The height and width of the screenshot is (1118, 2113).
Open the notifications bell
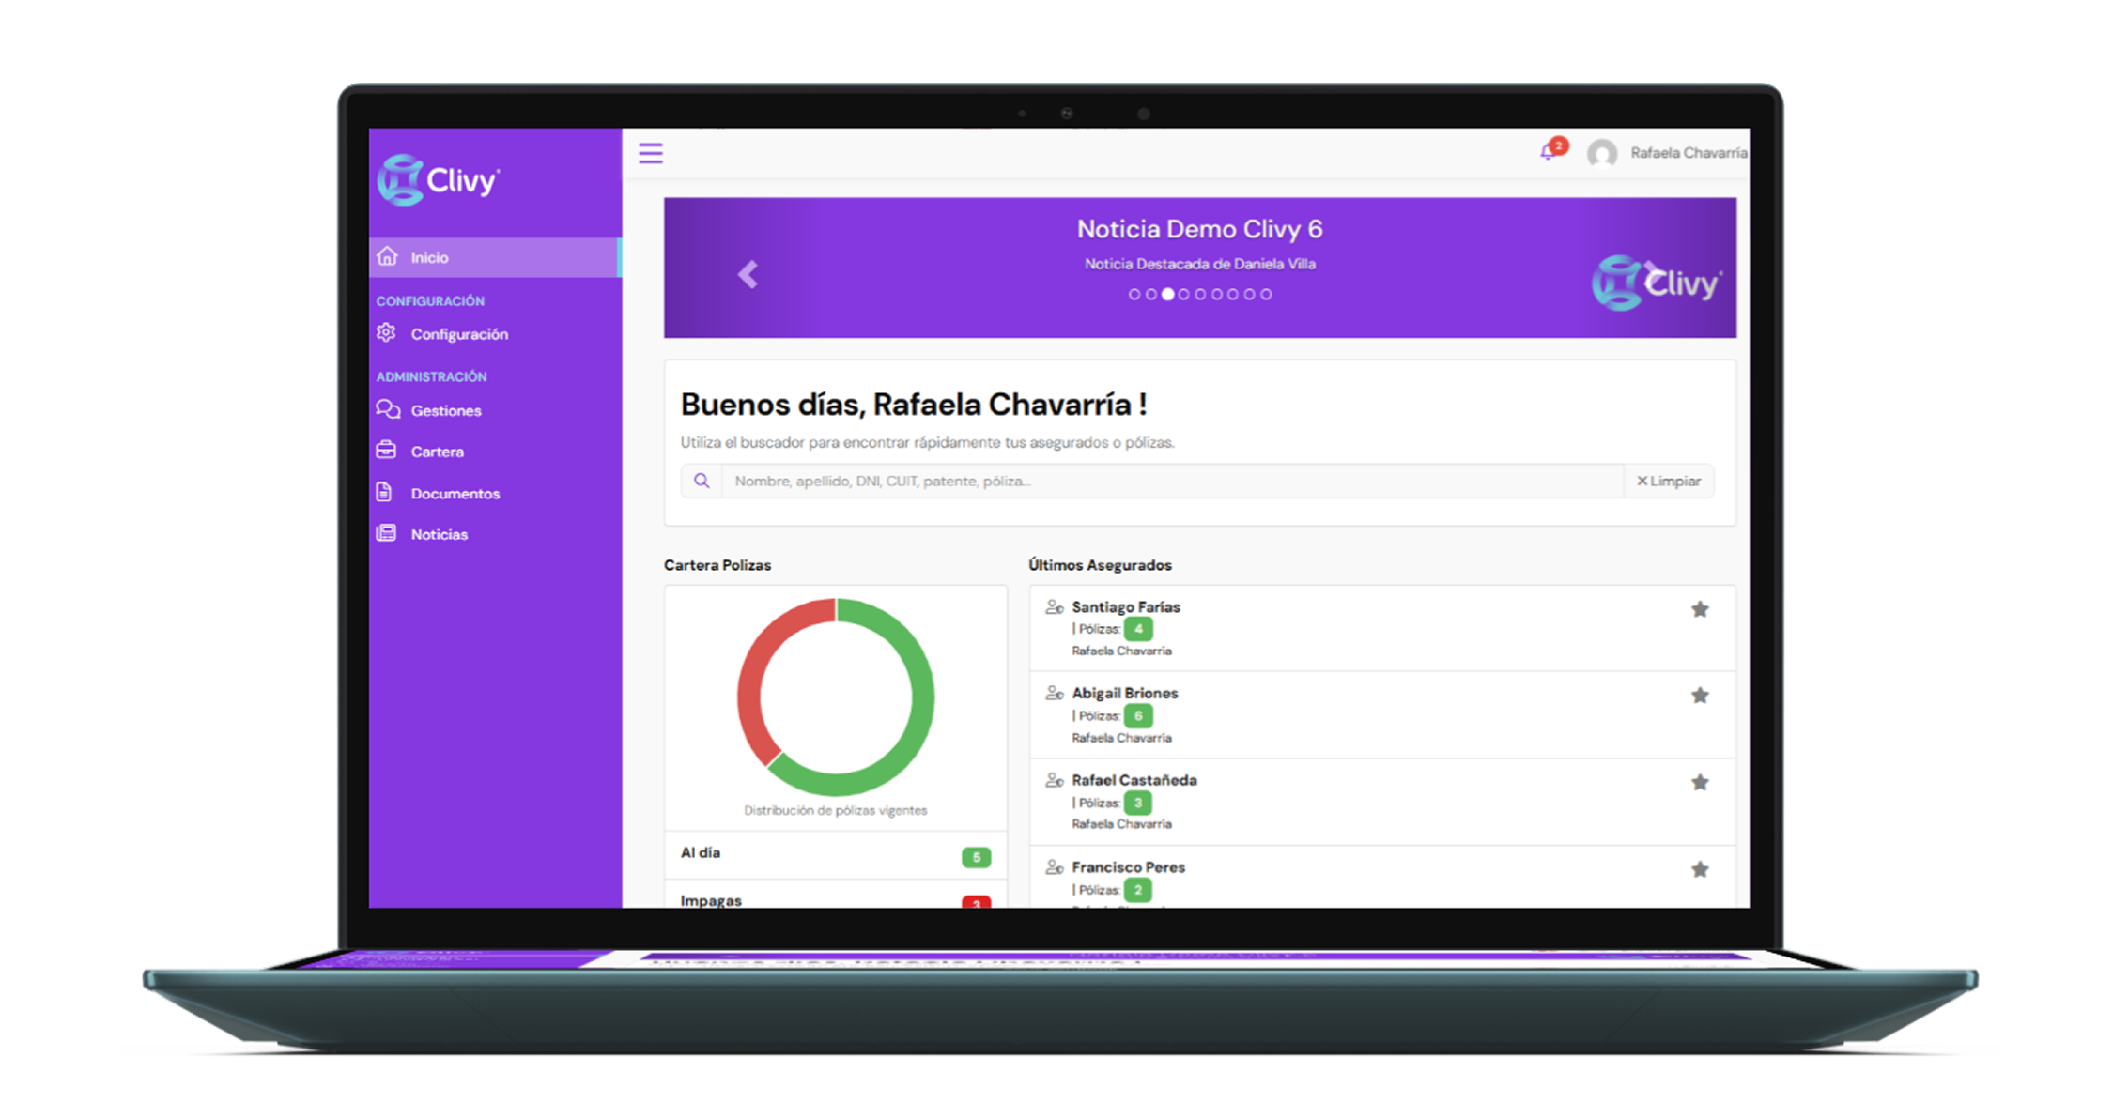pos(1548,152)
